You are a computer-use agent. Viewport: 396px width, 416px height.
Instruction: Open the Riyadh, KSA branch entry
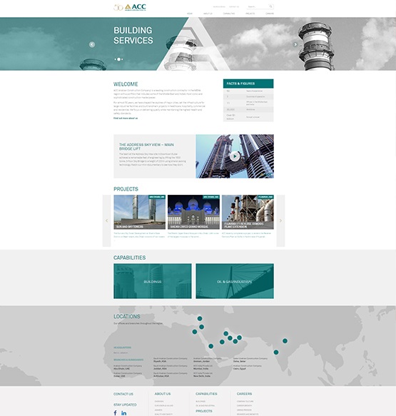pyautogui.click(x=171, y=360)
